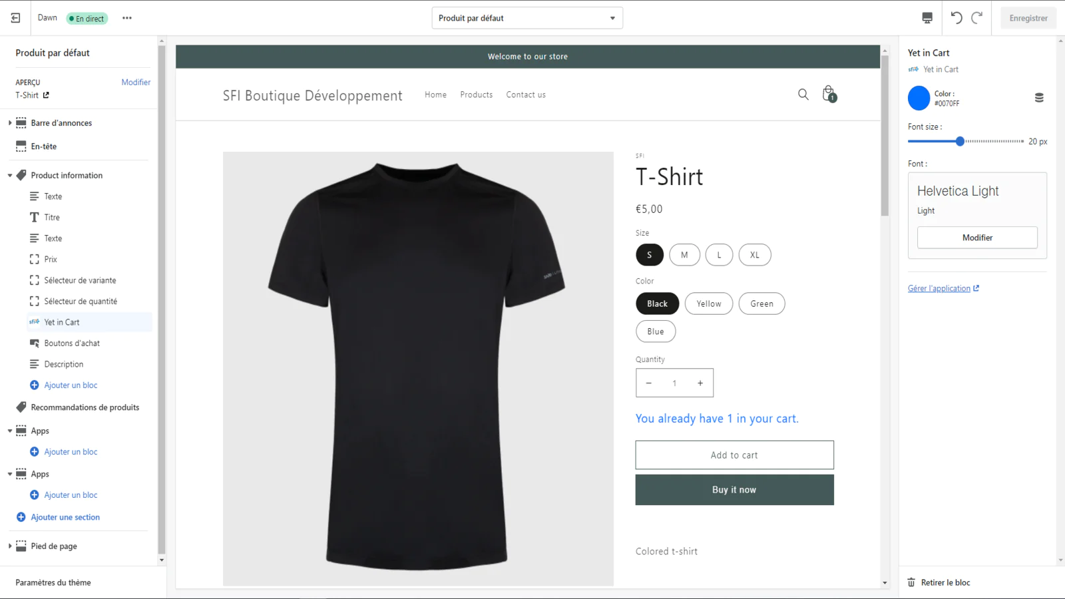Open the three-dots more actions menu
Image resolution: width=1065 pixels, height=599 pixels.
coord(127,18)
